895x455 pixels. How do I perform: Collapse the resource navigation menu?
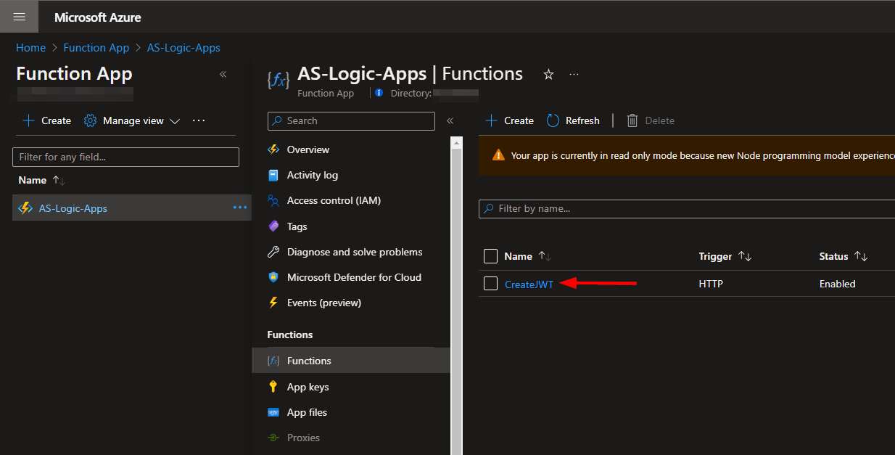click(x=450, y=121)
